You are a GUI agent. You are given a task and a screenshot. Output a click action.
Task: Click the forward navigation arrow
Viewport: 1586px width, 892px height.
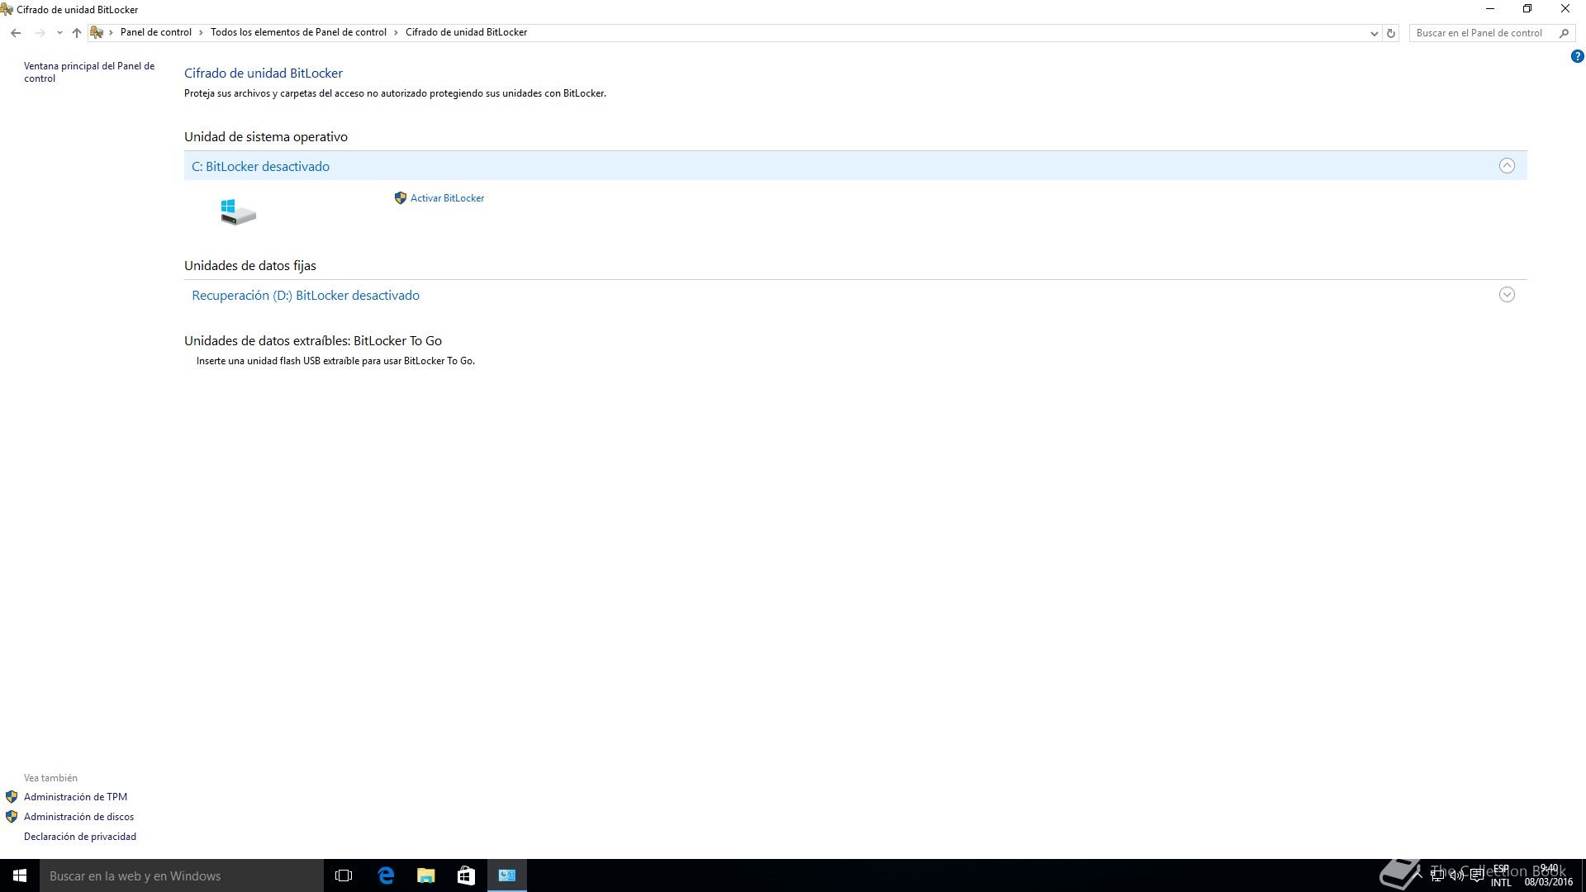point(40,33)
